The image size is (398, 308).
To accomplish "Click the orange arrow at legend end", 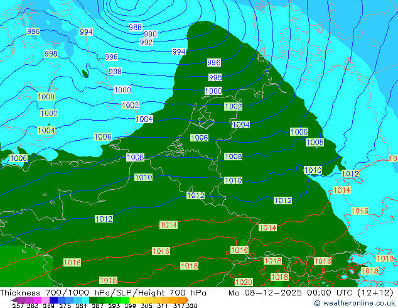I will 187,300.
